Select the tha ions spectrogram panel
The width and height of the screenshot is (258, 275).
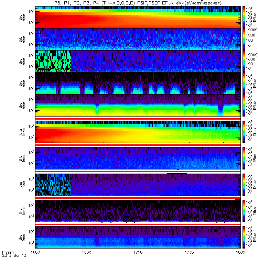[138, 132]
